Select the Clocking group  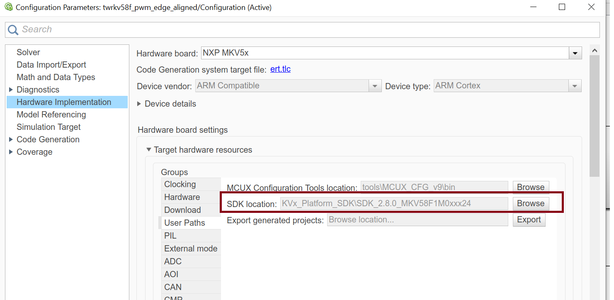coord(180,184)
